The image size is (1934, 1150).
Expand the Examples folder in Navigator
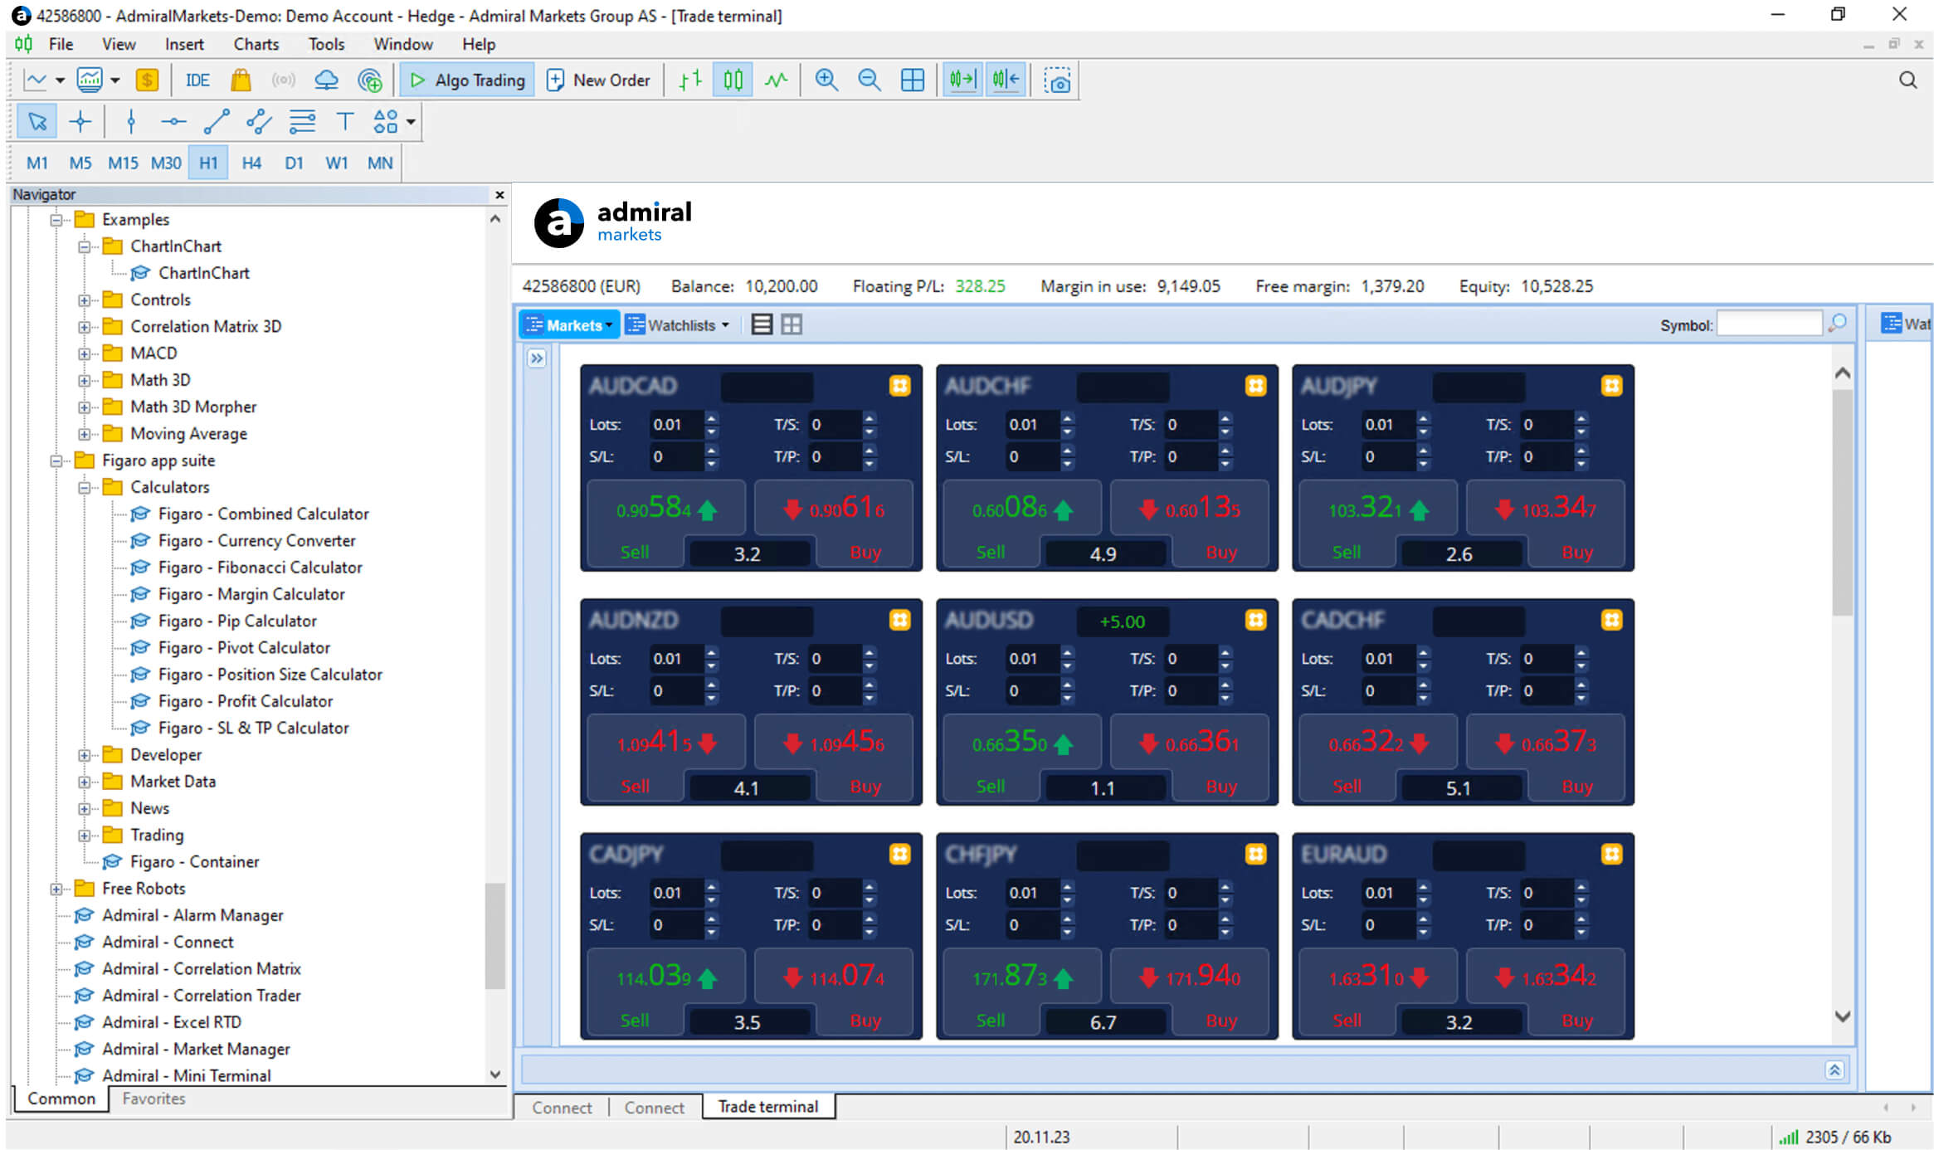click(55, 219)
